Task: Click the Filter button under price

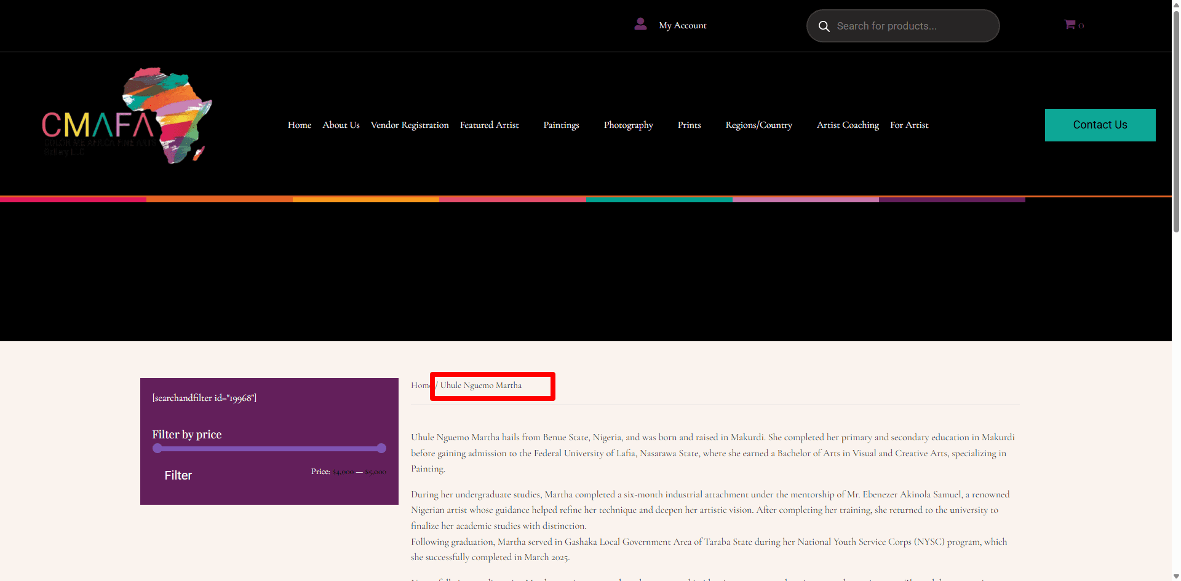Action: (x=178, y=475)
